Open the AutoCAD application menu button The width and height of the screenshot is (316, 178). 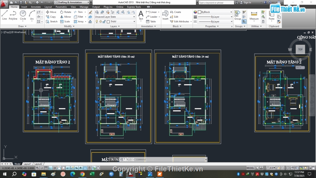tap(4, 4)
